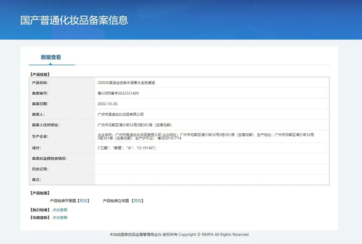The width and height of the screenshot is (362, 244).
Task: Click the 历史记录 label
Action: 40,169
